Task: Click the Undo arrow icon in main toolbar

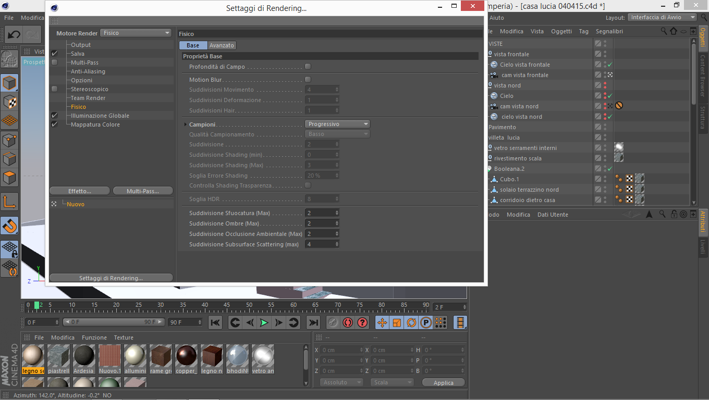Action: click(14, 34)
